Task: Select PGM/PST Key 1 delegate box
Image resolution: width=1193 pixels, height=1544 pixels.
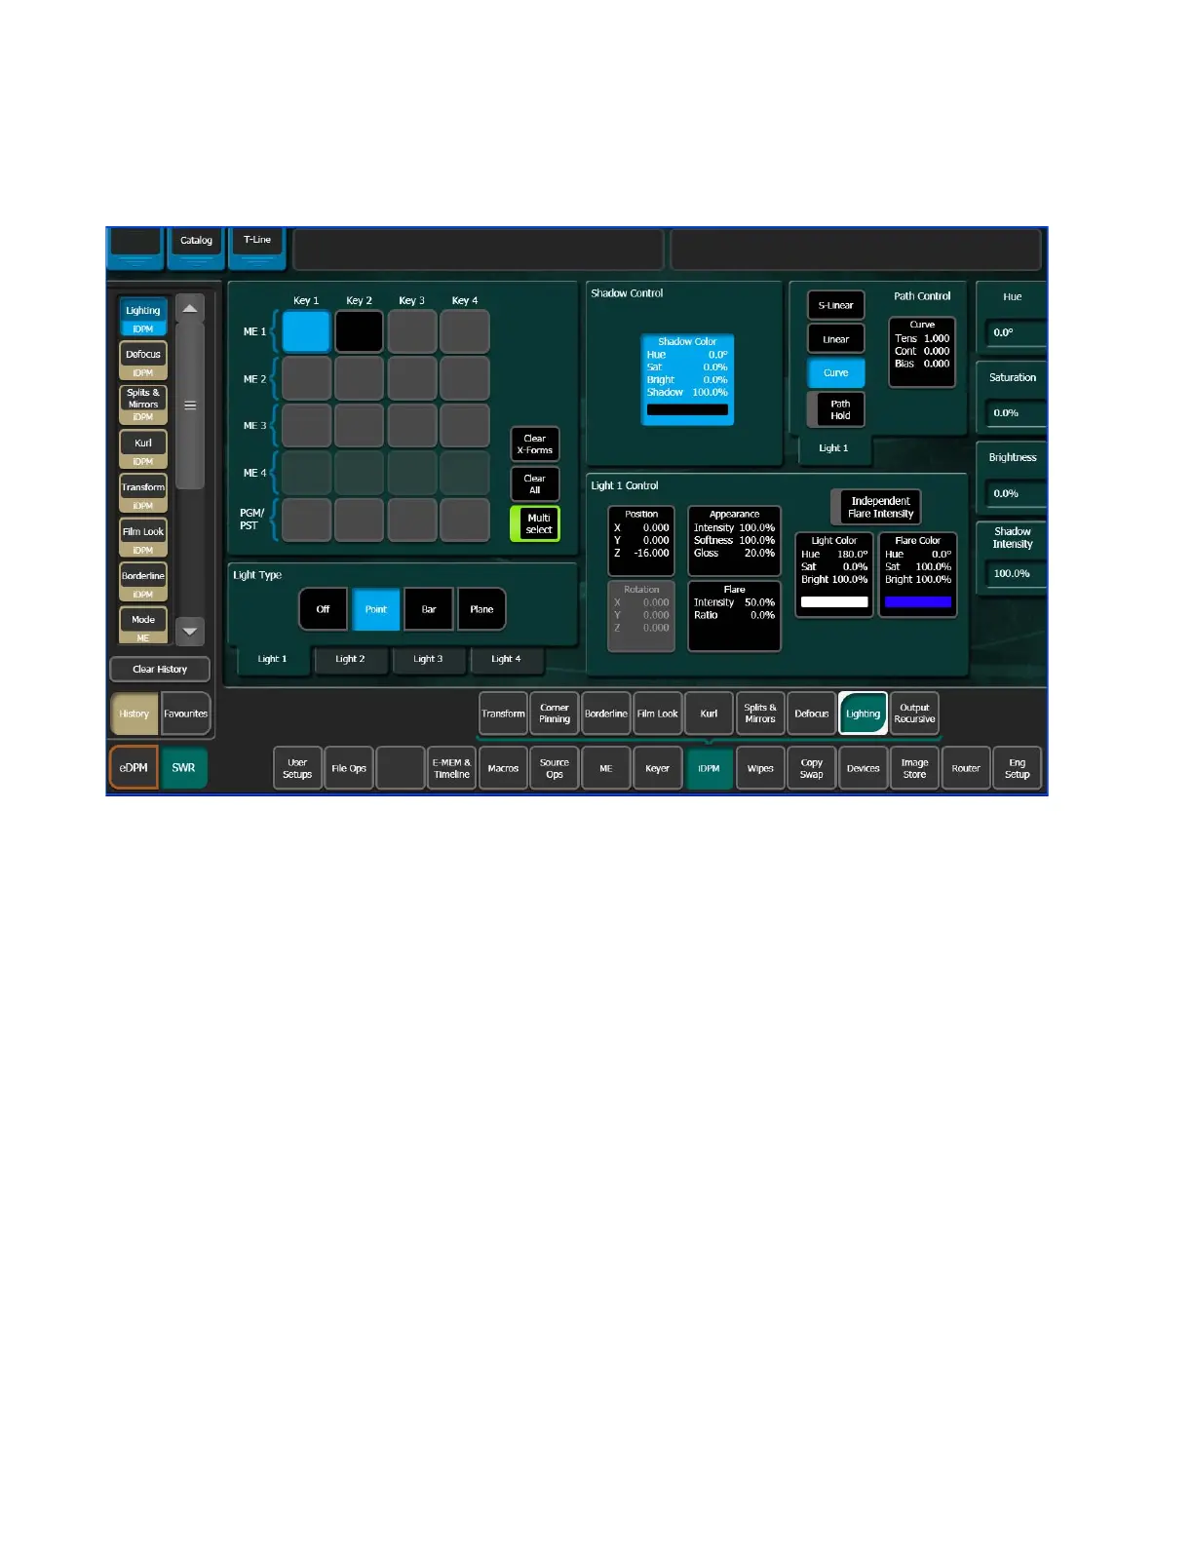Action: 306,520
